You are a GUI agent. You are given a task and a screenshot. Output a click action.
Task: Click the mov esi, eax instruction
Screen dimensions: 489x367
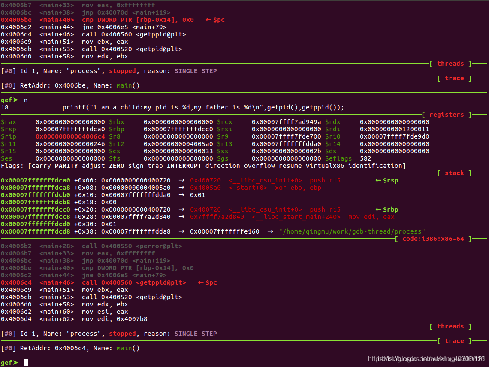(x=105, y=312)
